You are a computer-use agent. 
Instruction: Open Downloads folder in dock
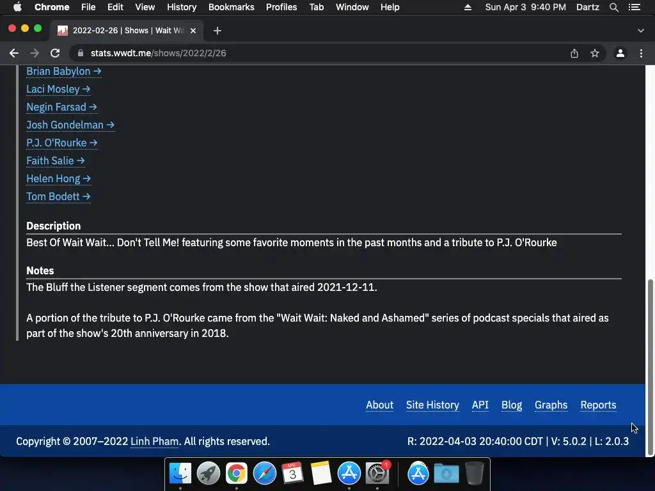coord(446,474)
